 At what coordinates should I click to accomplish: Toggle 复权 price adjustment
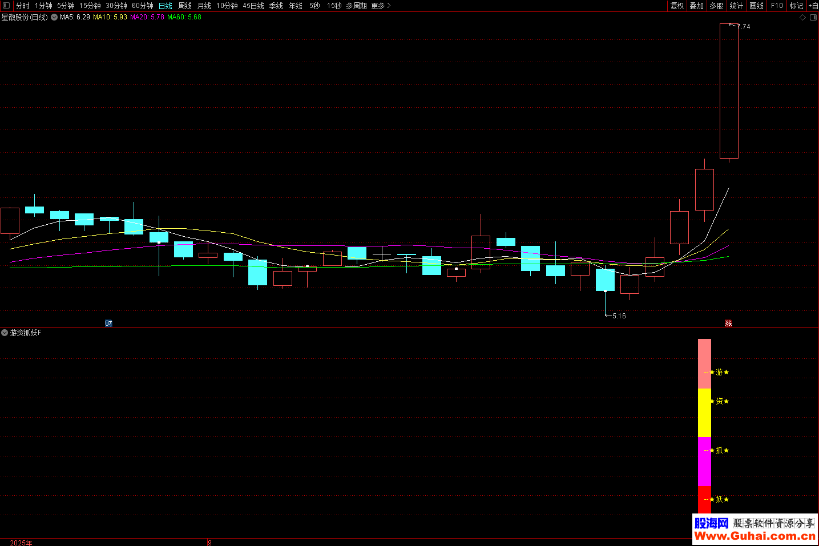coord(677,6)
